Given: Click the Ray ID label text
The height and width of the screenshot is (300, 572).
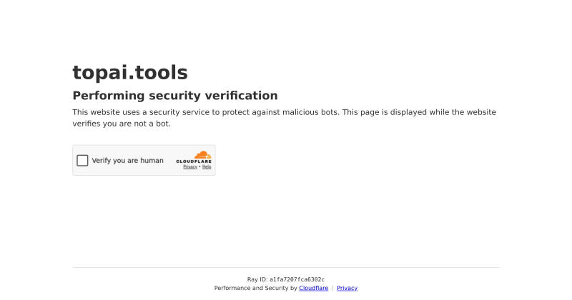Looking at the screenshot, I should (x=257, y=279).
